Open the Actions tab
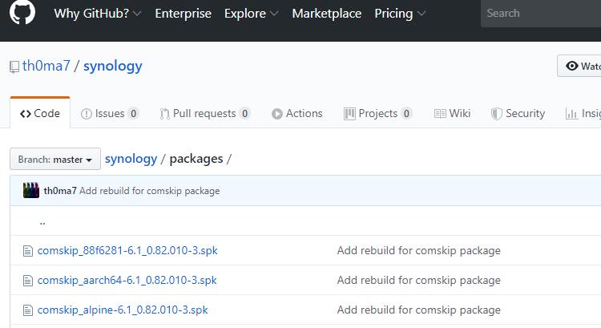The width and height of the screenshot is (601, 328). (x=296, y=114)
